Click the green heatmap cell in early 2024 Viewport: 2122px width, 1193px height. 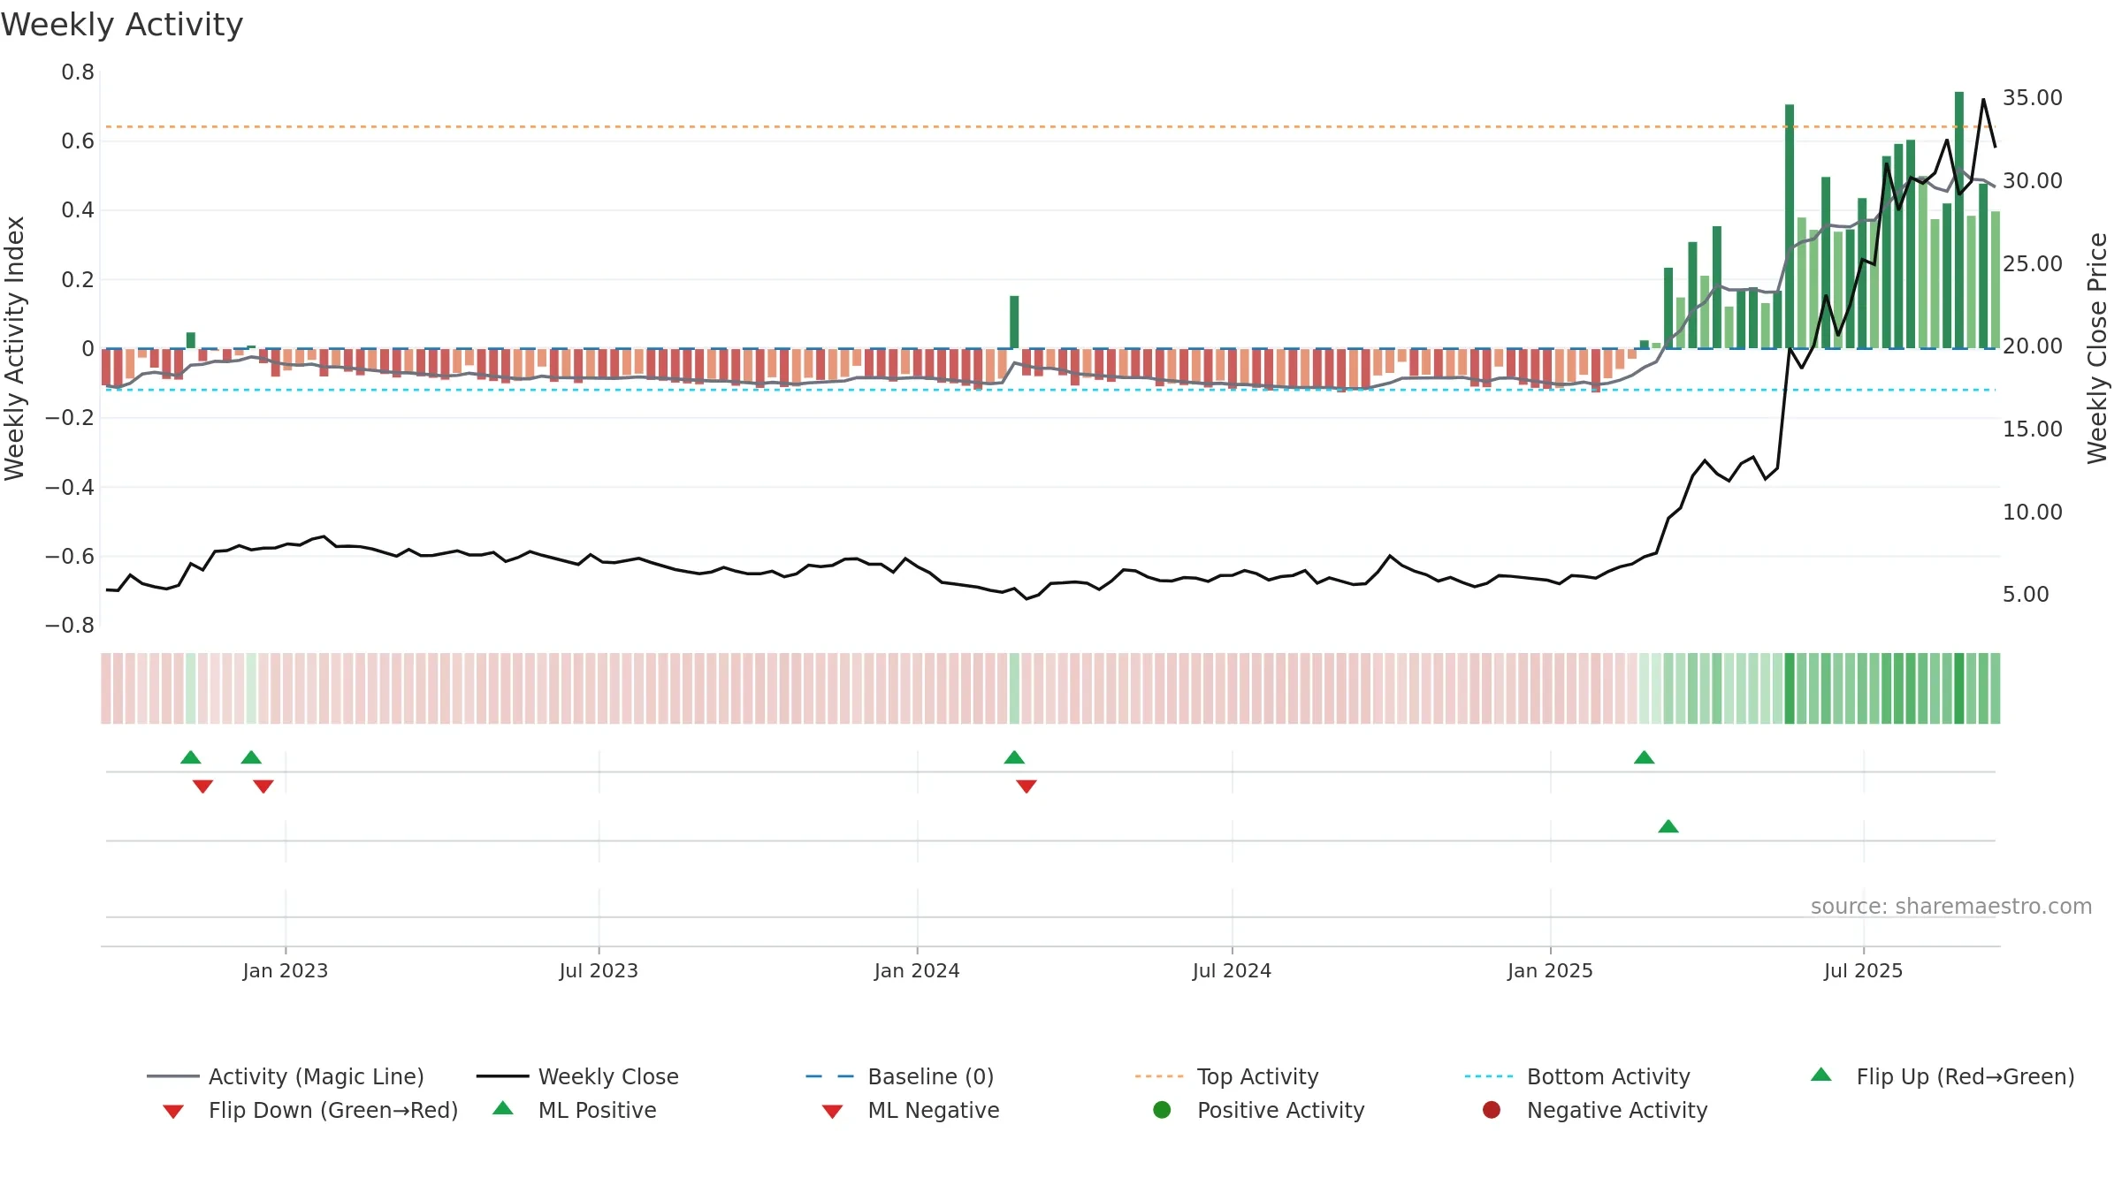pyautogui.click(x=1014, y=688)
